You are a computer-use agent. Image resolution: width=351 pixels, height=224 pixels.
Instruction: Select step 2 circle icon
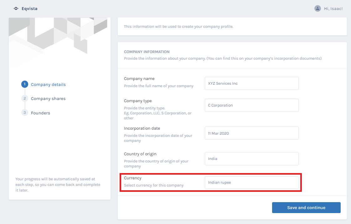click(x=25, y=98)
